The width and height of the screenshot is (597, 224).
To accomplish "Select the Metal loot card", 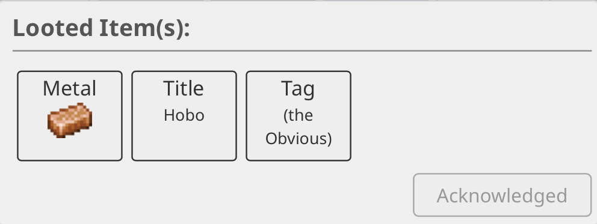I will point(70,116).
